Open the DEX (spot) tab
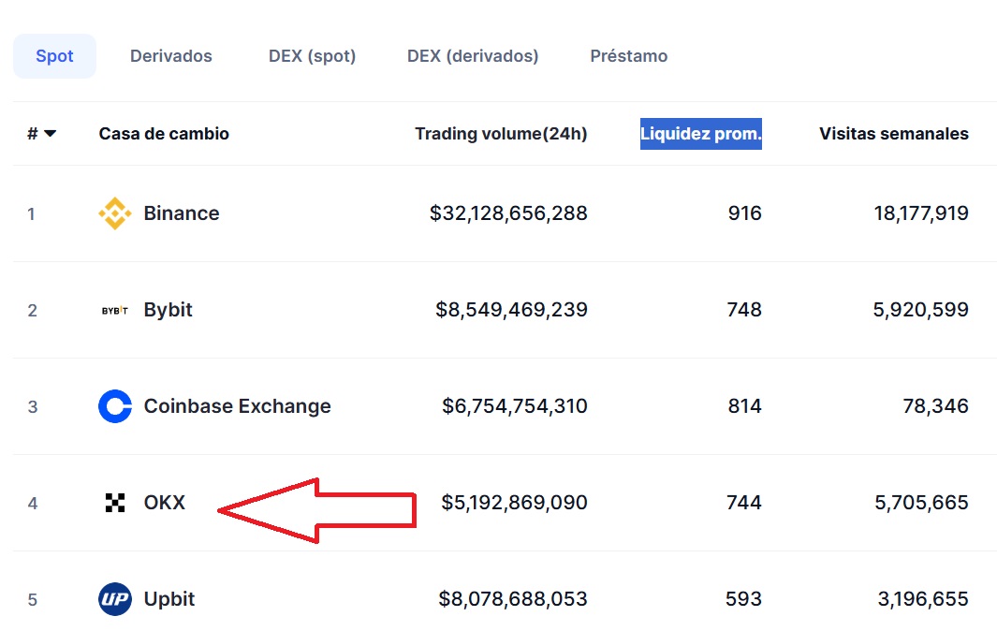This screenshot has height=631, width=997. click(312, 55)
